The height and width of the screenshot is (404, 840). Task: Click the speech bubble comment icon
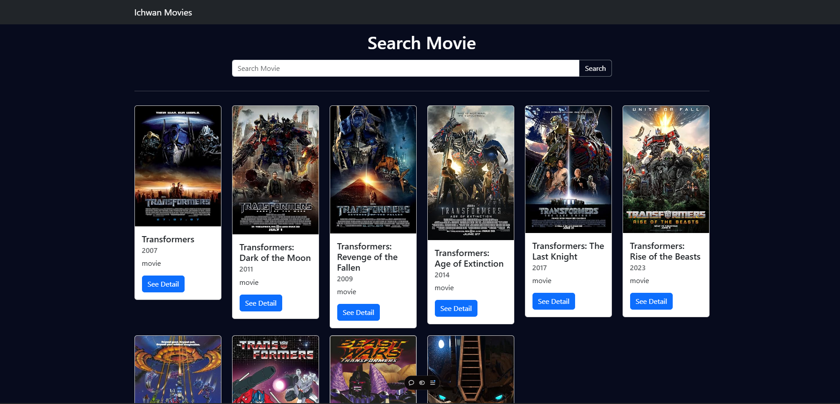click(x=411, y=383)
